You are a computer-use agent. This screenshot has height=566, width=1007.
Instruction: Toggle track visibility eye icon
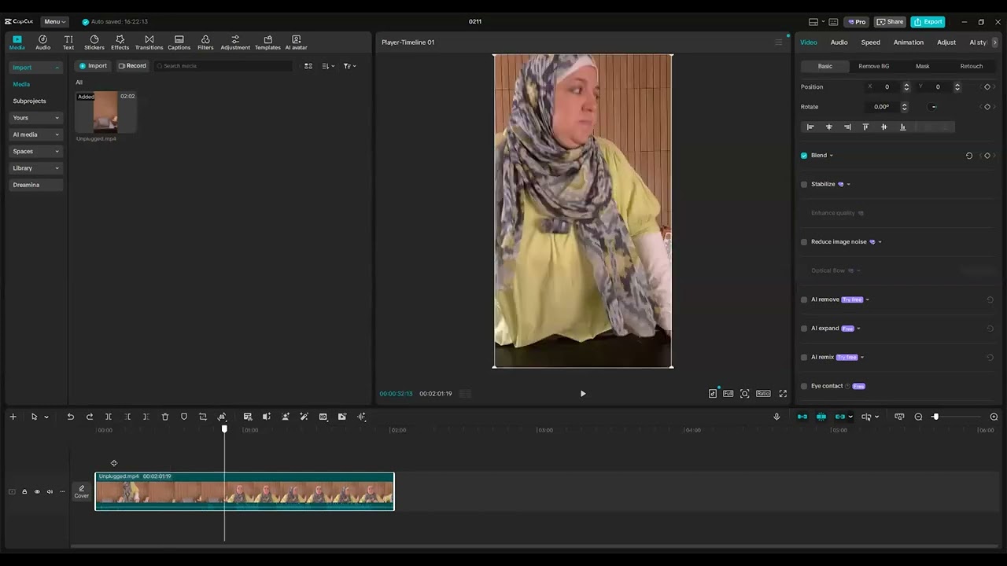(37, 491)
